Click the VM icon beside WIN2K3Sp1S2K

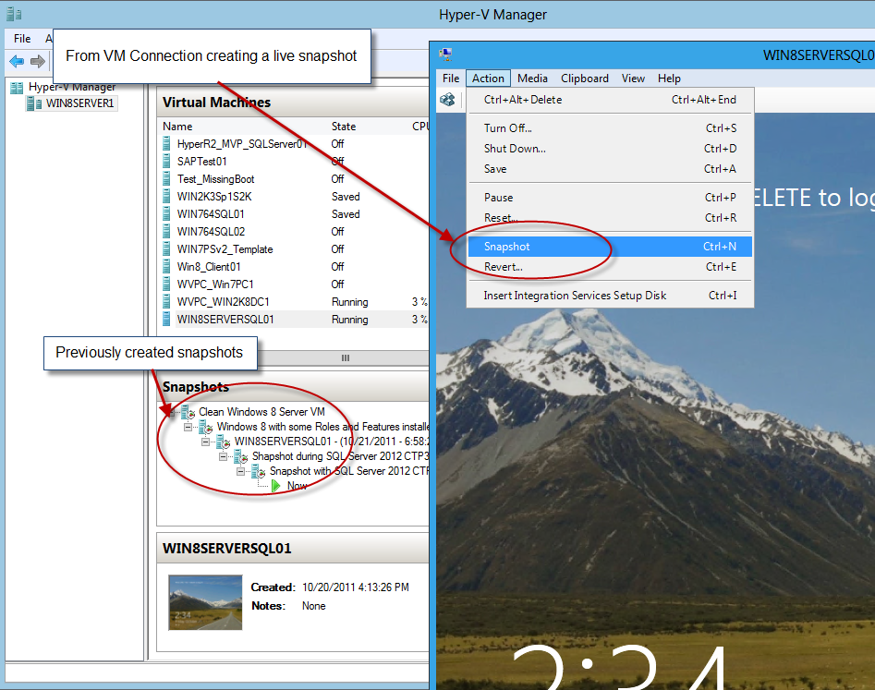tap(166, 197)
